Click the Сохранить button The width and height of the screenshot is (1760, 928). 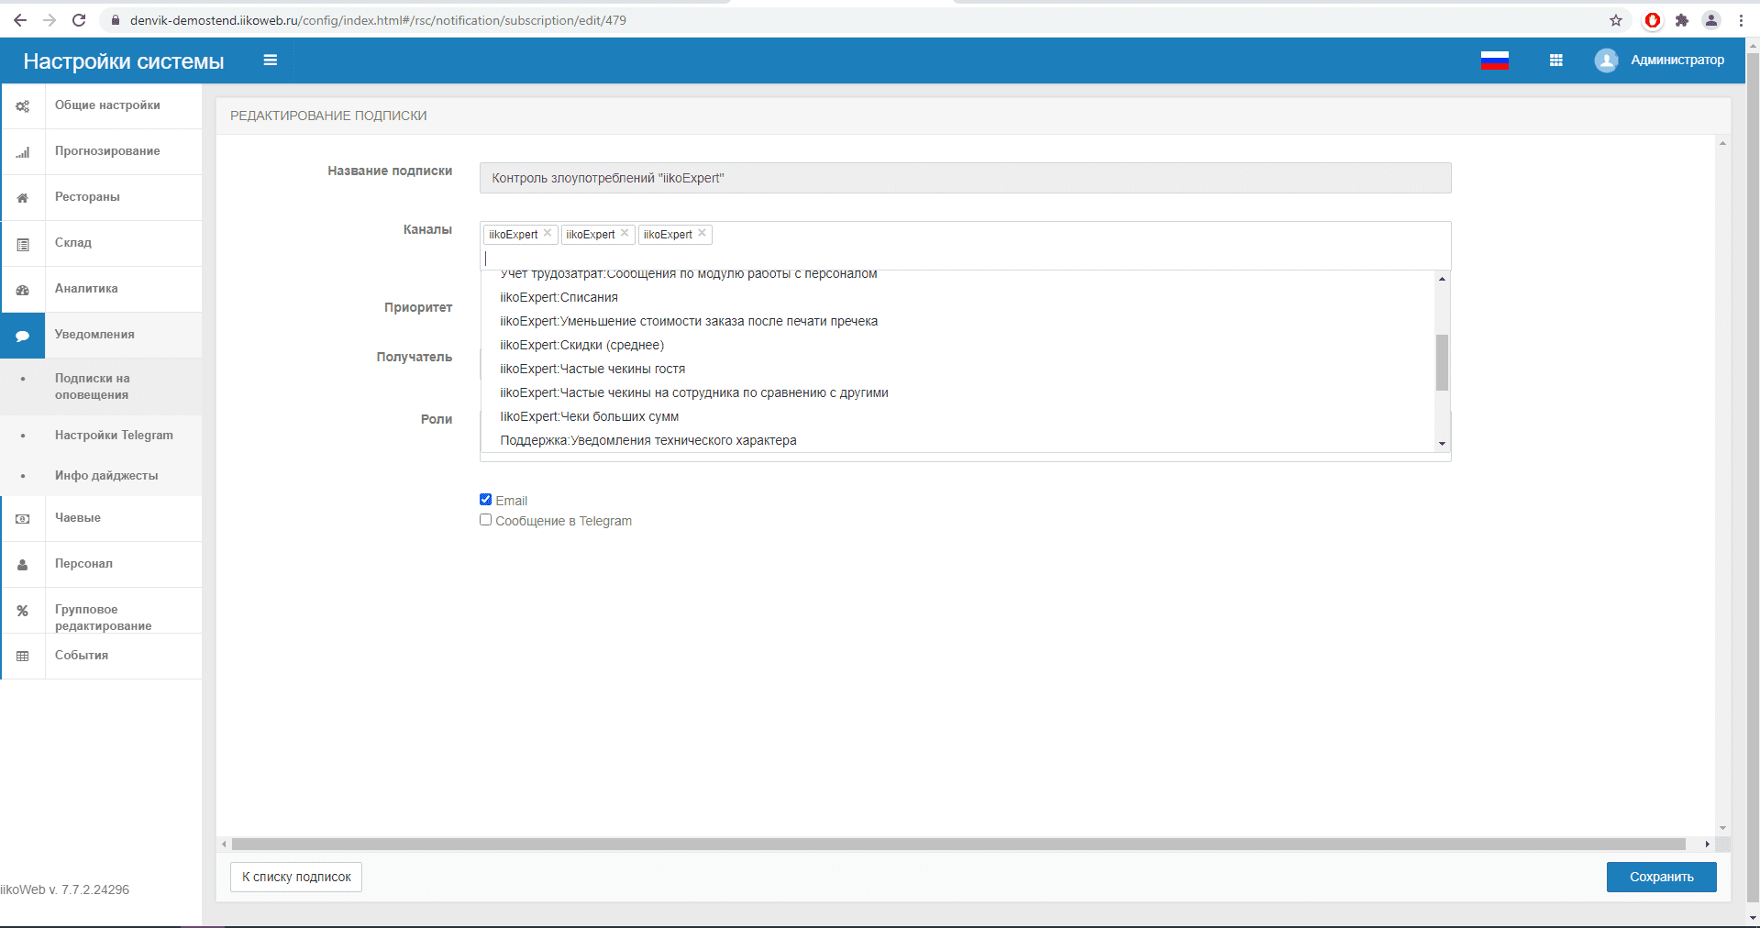click(x=1661, y=877)
